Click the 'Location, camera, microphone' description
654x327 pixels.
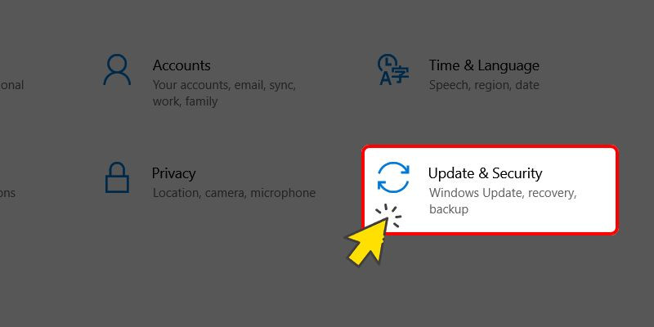[234, 193]
